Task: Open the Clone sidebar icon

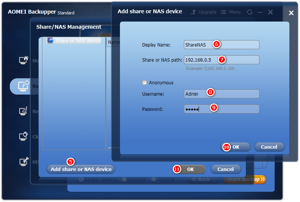Action: (x=23, y=136)
